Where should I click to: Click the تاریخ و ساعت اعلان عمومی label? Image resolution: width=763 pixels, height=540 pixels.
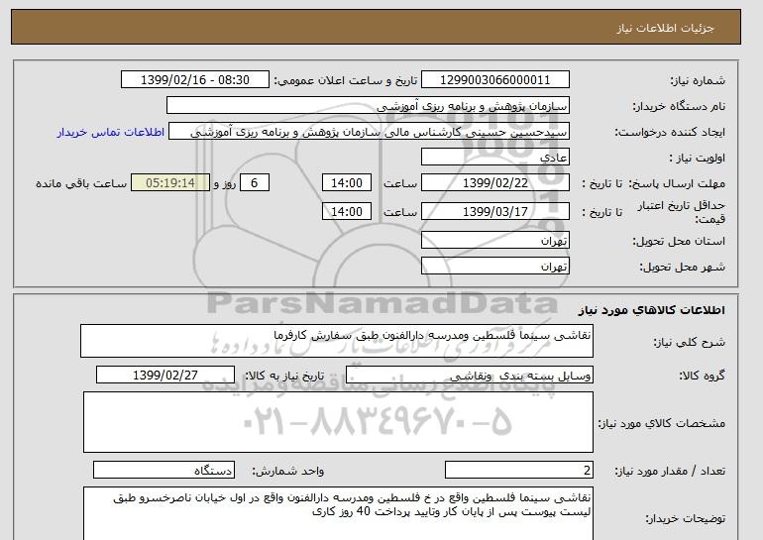coord(346,80)
